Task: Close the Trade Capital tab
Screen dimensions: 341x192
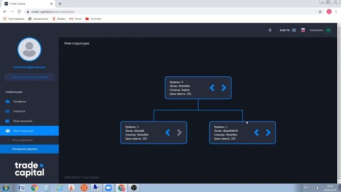Action: point(52,4)
